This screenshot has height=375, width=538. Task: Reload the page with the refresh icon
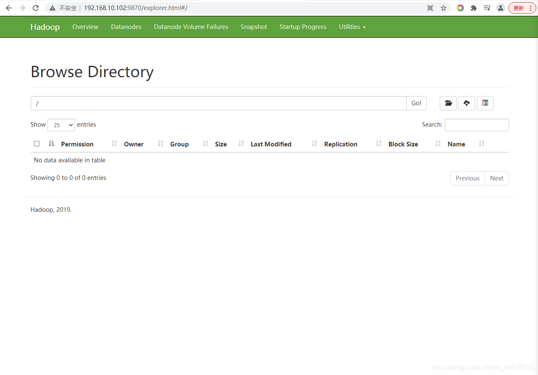tap(36, 8)
